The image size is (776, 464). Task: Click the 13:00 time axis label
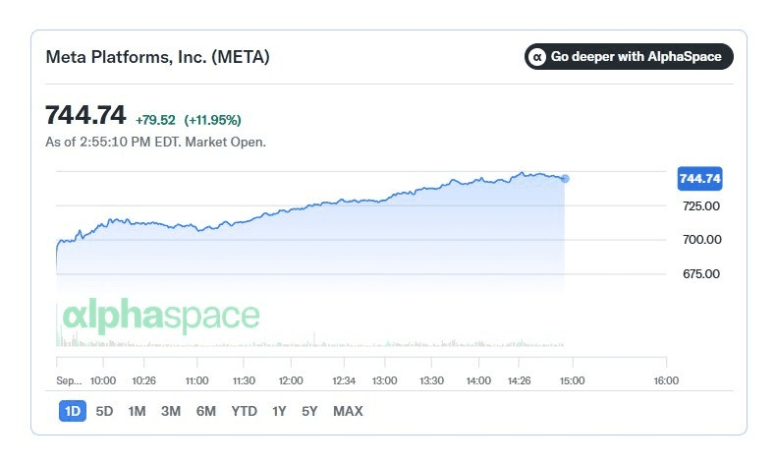click(x=384, y=380)
